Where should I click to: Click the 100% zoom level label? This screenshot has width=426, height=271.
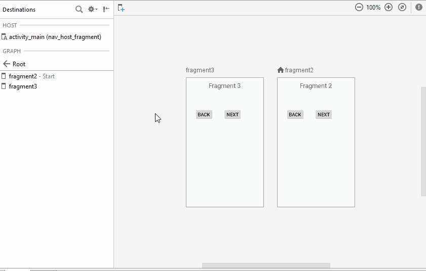click(373, 8)
